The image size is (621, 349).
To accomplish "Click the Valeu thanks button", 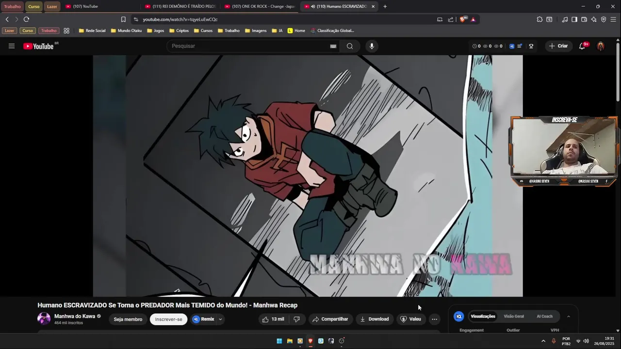I will [410, 319].
